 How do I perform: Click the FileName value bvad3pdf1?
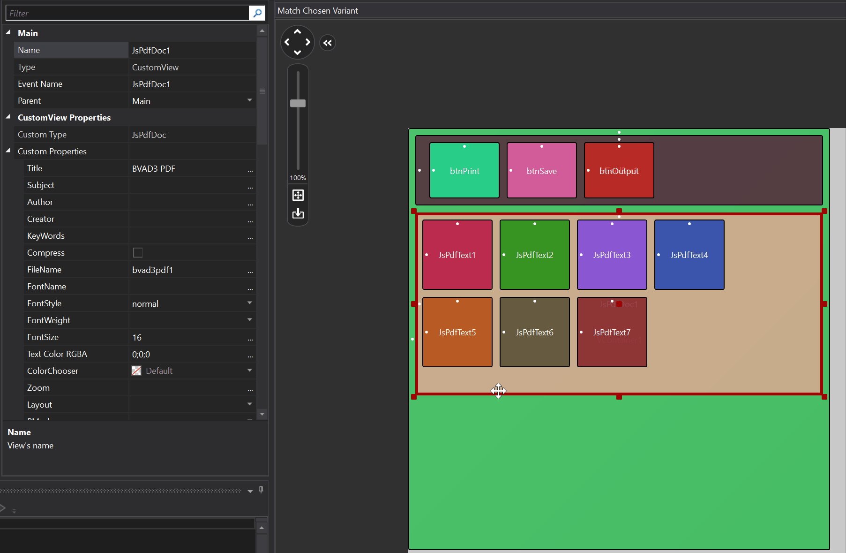153,270
